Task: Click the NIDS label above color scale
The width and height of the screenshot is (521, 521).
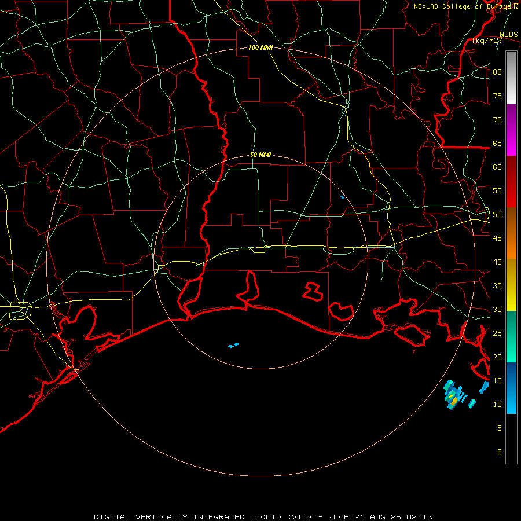Action: pos(509,35)
